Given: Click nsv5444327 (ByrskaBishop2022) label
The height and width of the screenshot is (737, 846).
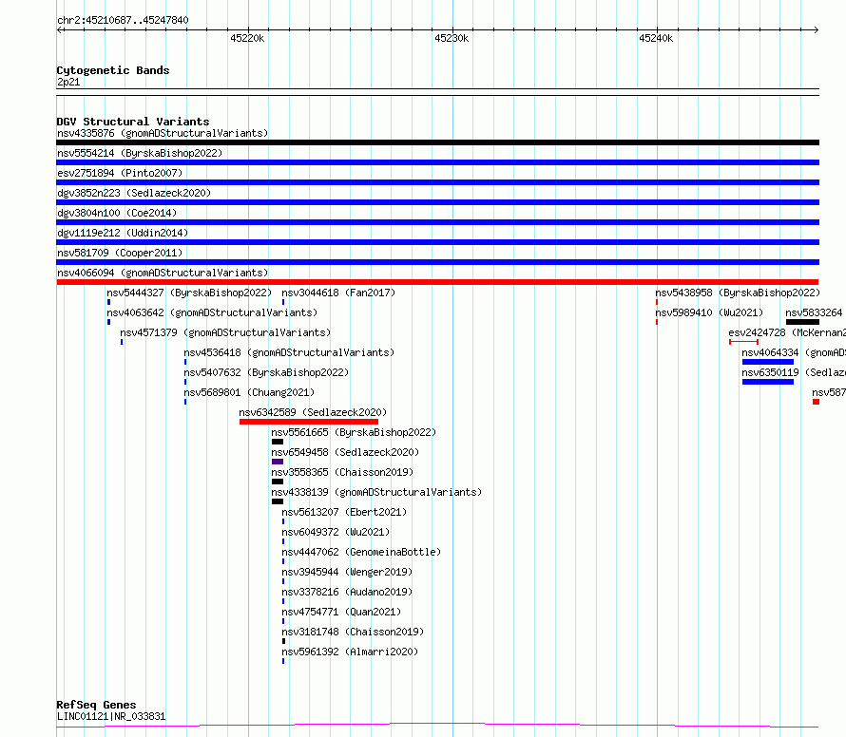Looking at the screenshot, I should (189, 293).
